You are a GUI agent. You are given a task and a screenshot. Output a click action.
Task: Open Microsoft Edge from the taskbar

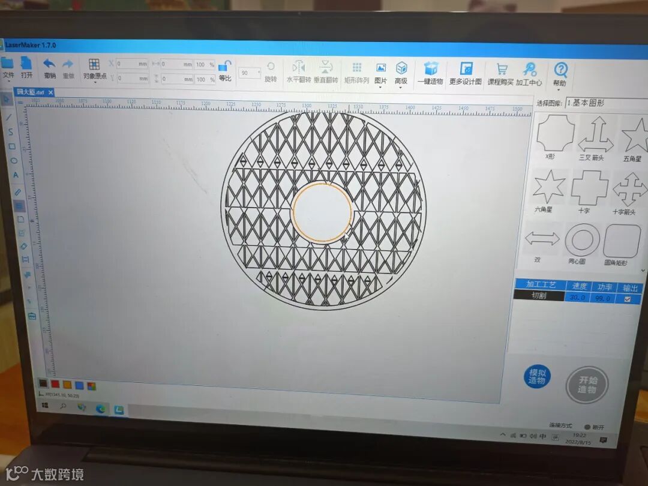click(100, 409)
